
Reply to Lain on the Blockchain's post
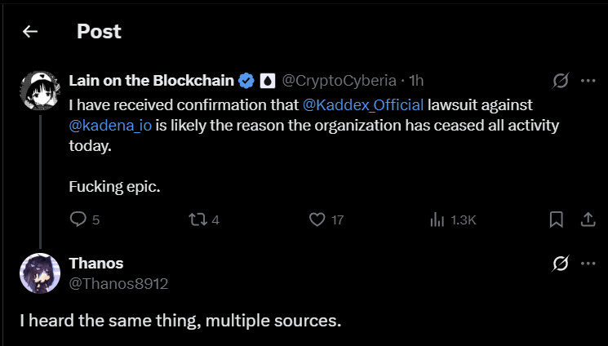tap(78, 220)
